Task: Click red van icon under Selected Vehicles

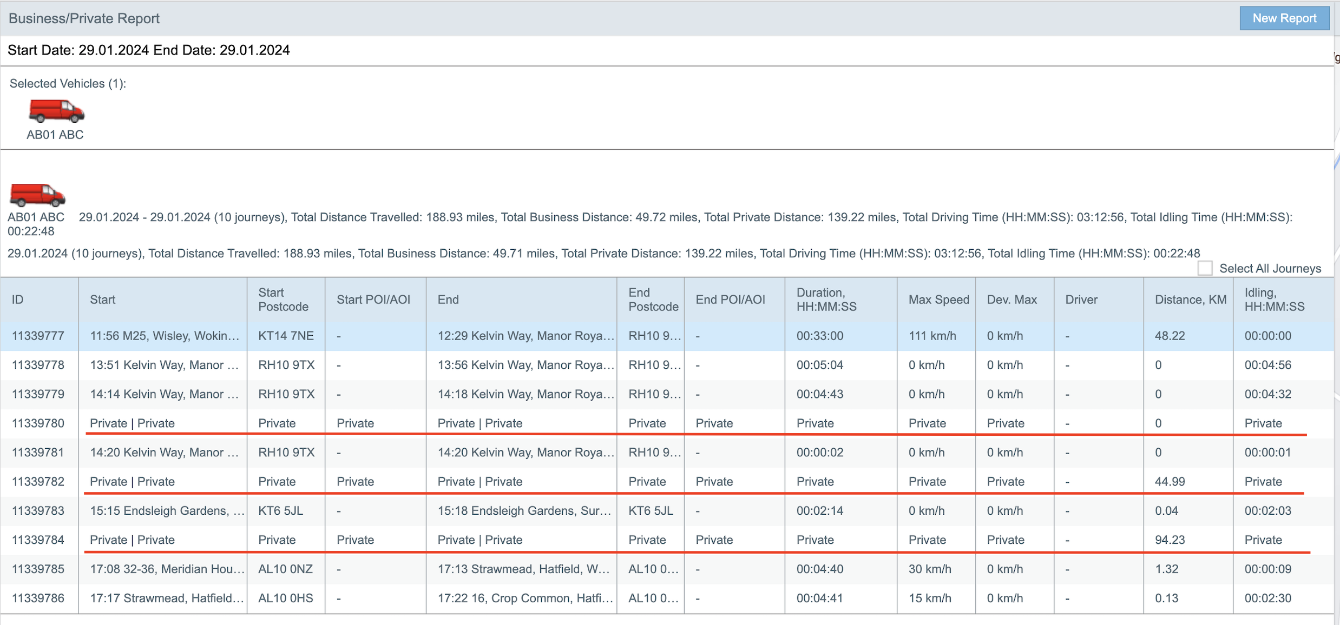Action: pyautogui.click(x=56, y=111)
